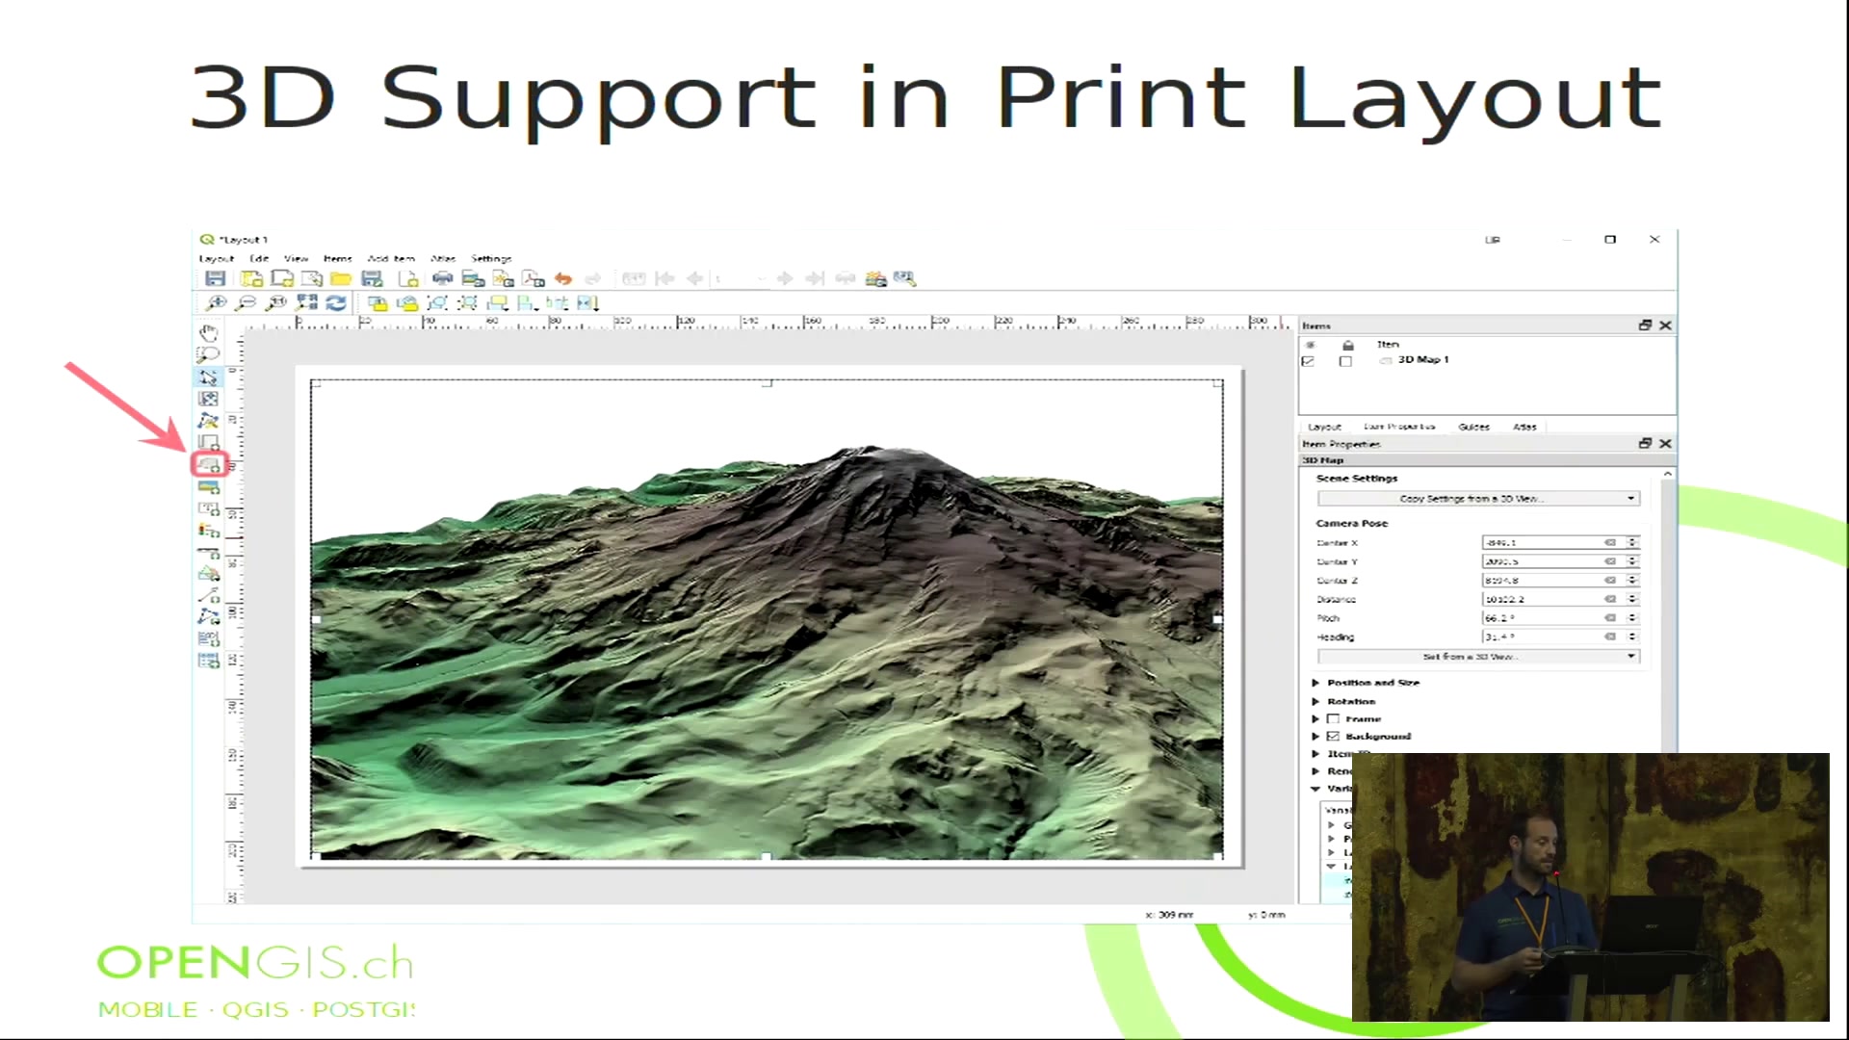This screenshot has width=1849, height=1040.
Task: Open the Atlas menu
Action: click(x=443, y=258)
